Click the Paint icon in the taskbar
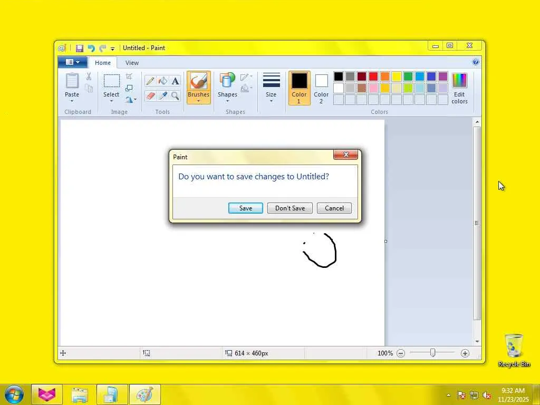This screenshot has height=405, width=540. tap(145, 395)
